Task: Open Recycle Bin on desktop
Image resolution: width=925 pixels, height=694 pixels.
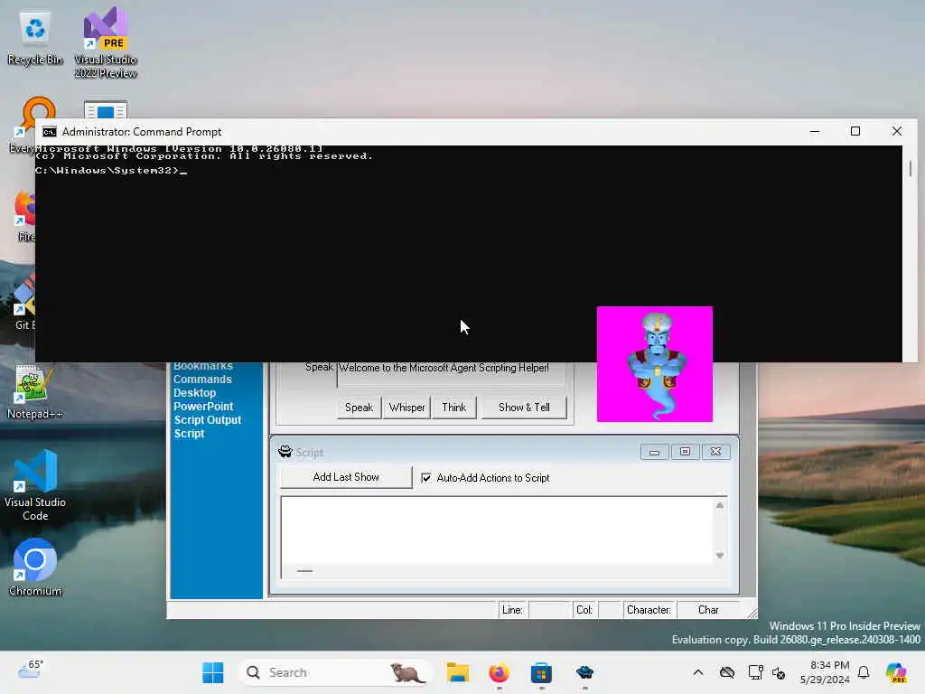Action: tap(35, 38)
